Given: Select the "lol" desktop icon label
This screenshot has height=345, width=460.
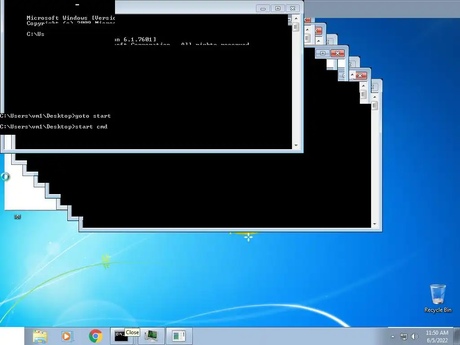Looking at the screenshot, I should click(x=18, y=217).
